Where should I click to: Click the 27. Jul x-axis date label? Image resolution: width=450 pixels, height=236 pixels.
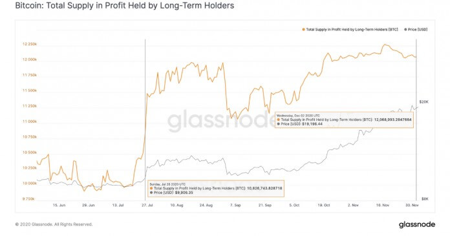click(x=147, y=205)
